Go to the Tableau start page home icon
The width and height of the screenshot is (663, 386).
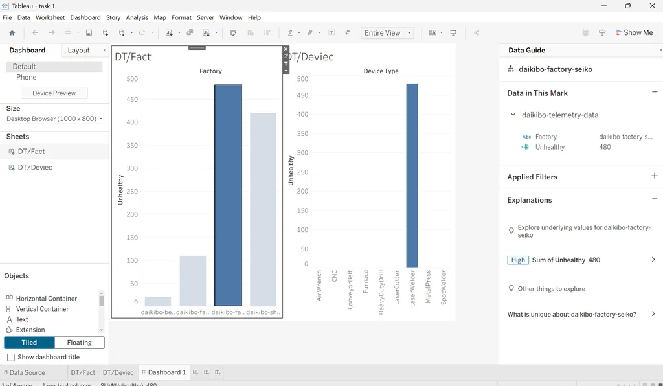coord(12,32)
